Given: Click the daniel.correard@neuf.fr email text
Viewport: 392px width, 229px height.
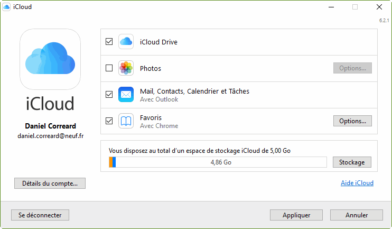Looking at the screenshot, I should coord(50,136).
